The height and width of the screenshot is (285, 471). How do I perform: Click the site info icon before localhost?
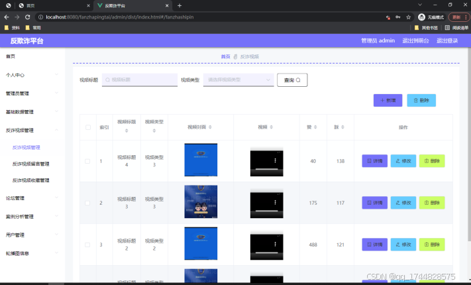coord(40,17)
